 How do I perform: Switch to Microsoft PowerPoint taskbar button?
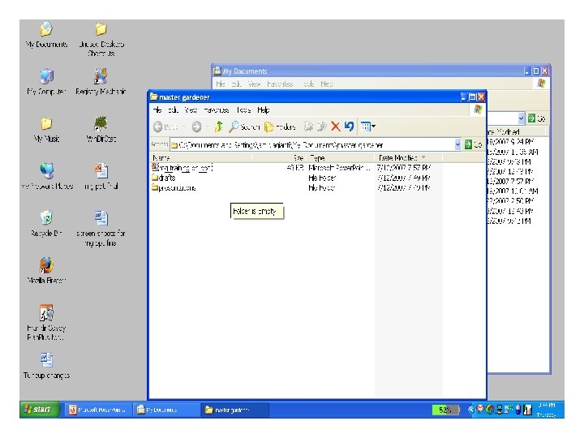pos(99,410)
